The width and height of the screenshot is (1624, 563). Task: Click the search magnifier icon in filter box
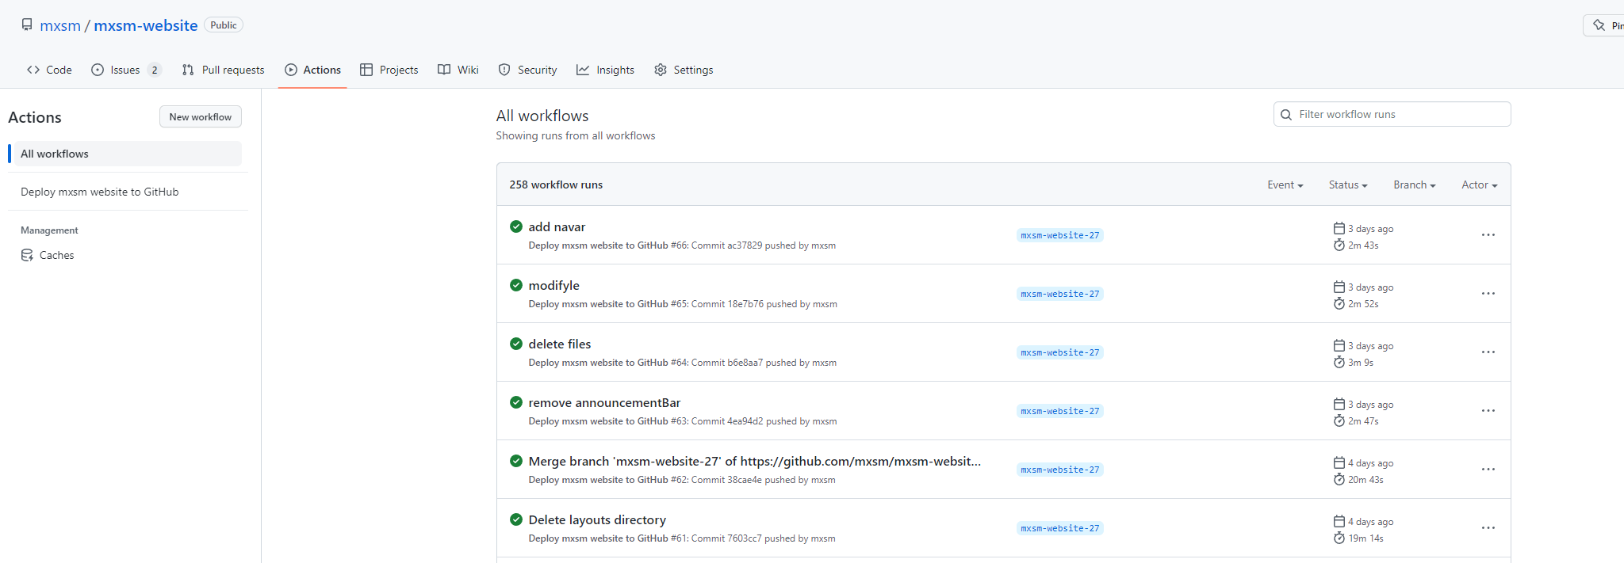[x=1286, y=115]
